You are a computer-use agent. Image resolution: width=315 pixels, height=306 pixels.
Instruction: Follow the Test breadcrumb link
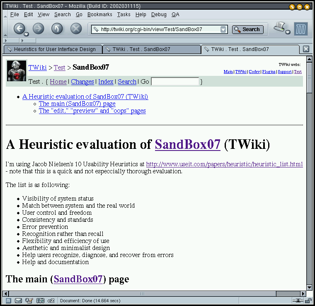point(59,68)
